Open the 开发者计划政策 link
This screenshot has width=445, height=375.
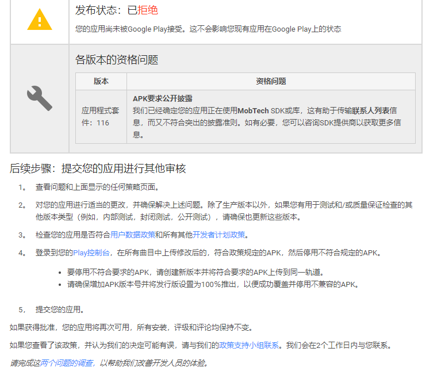[x=218, y=235]
